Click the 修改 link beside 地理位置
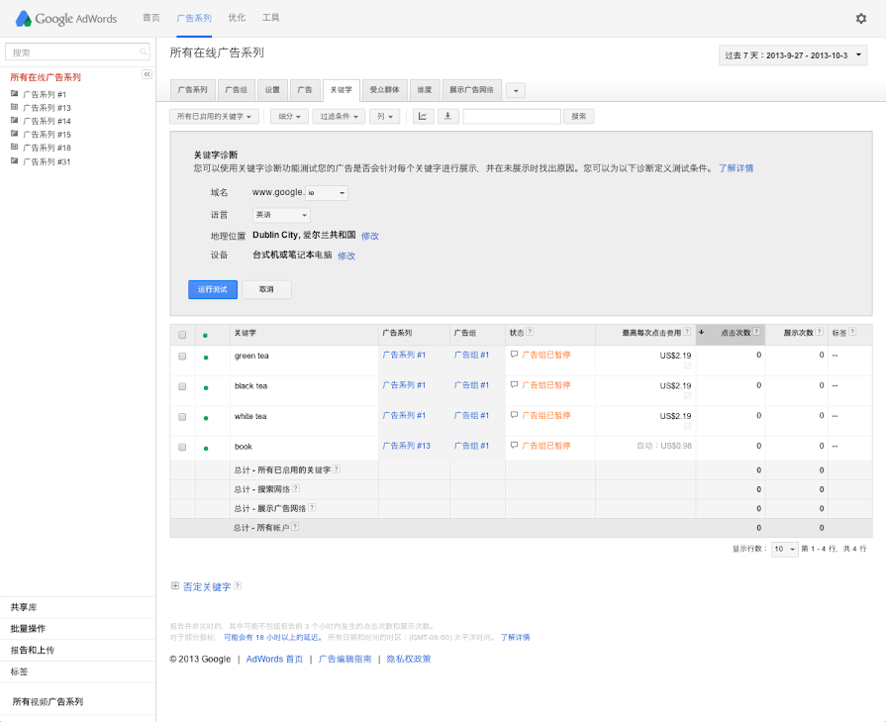Screen dimensions: 886x722 point(369,236)
